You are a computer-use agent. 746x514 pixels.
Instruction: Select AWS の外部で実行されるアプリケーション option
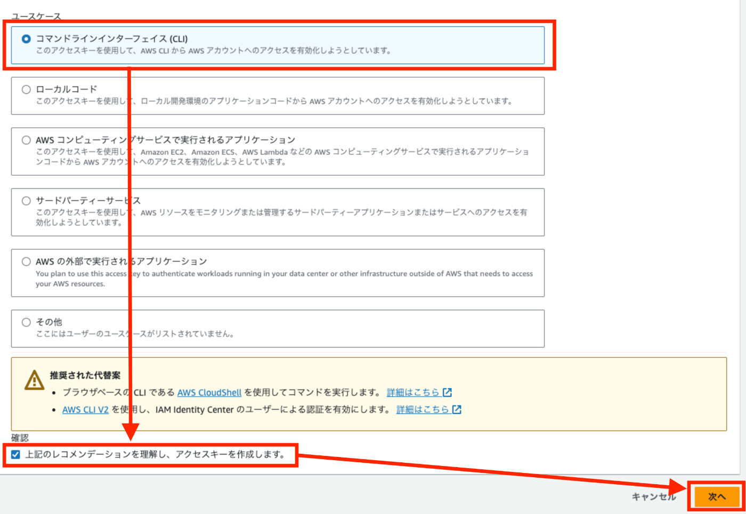pyautogui.click(x=26, y=262)
